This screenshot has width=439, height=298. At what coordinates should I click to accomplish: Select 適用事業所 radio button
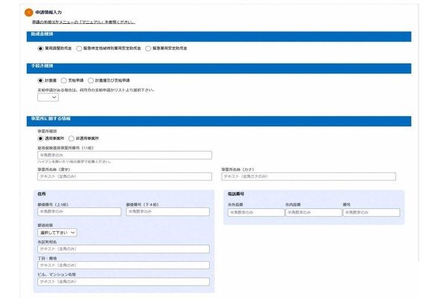(x=41, y=138)
